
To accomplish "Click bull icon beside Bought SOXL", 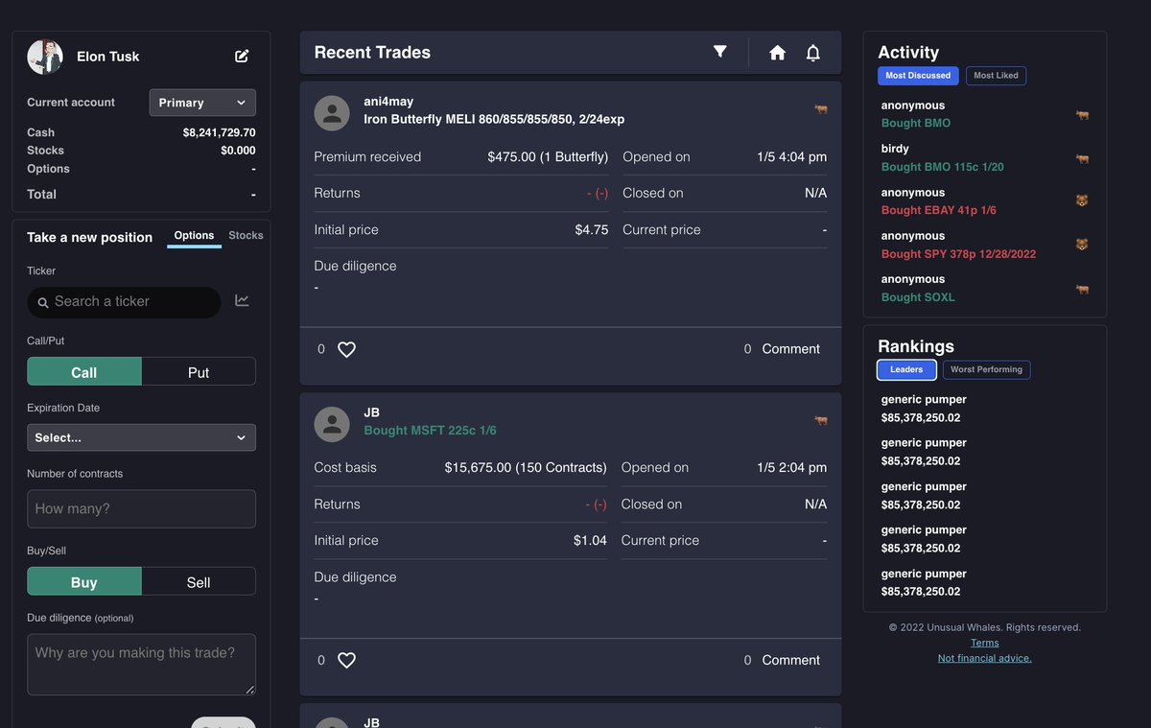I will pyautogui.click(x=1082, y=289).
